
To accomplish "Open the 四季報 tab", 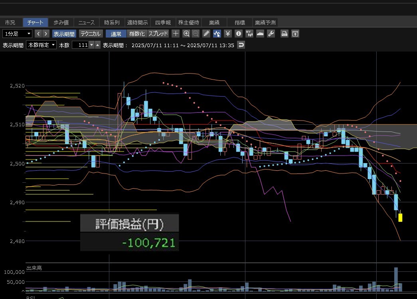I will click(163, 23).
